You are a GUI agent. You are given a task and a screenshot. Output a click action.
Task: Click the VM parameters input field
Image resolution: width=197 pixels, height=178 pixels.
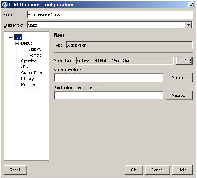coord(108,78)
